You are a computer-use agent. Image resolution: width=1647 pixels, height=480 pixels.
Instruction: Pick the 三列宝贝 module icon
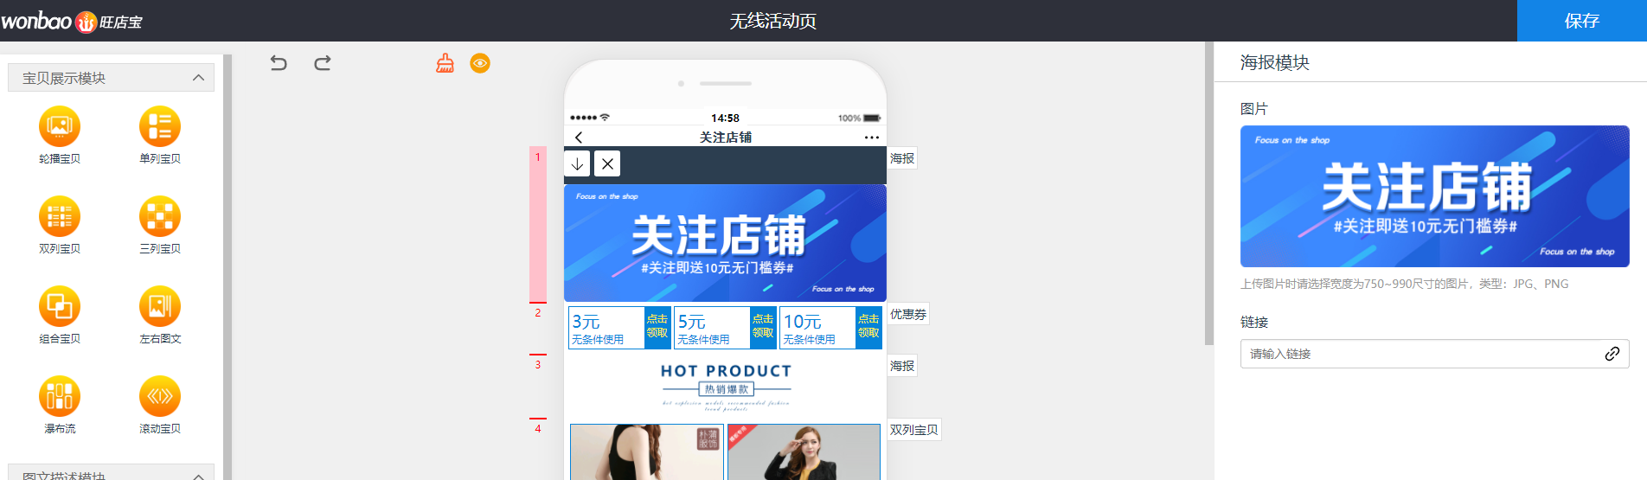coord(160,217)
